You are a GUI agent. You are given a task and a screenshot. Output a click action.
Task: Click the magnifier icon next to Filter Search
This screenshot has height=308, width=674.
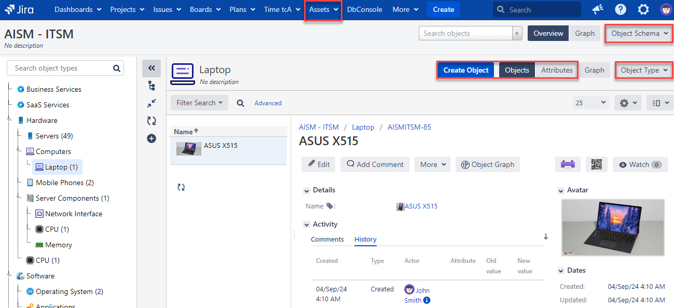pyautogui.click(x=241, y=103)
